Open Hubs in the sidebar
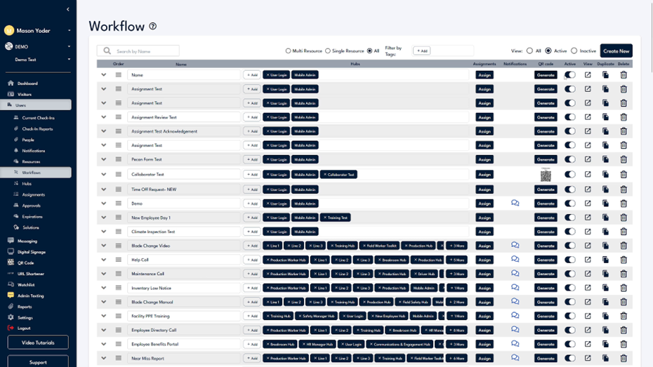The height and width of the screenshot is (367, 653). coord(27,184)
